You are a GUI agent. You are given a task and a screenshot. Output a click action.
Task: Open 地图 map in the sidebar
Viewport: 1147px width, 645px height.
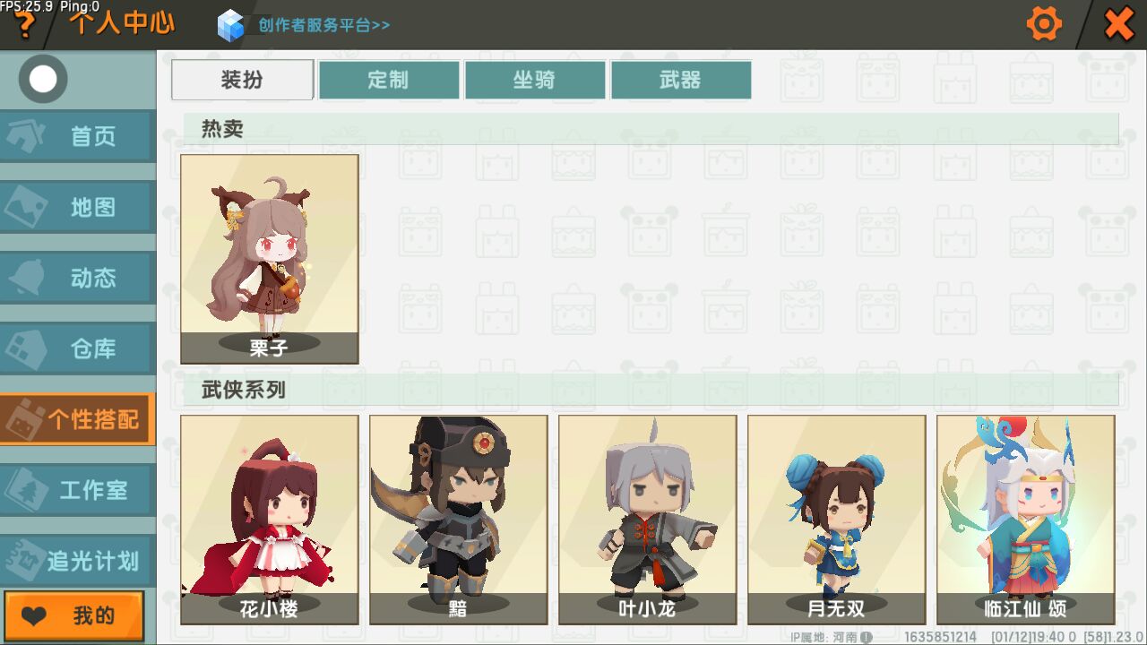(x=78, y=207)
